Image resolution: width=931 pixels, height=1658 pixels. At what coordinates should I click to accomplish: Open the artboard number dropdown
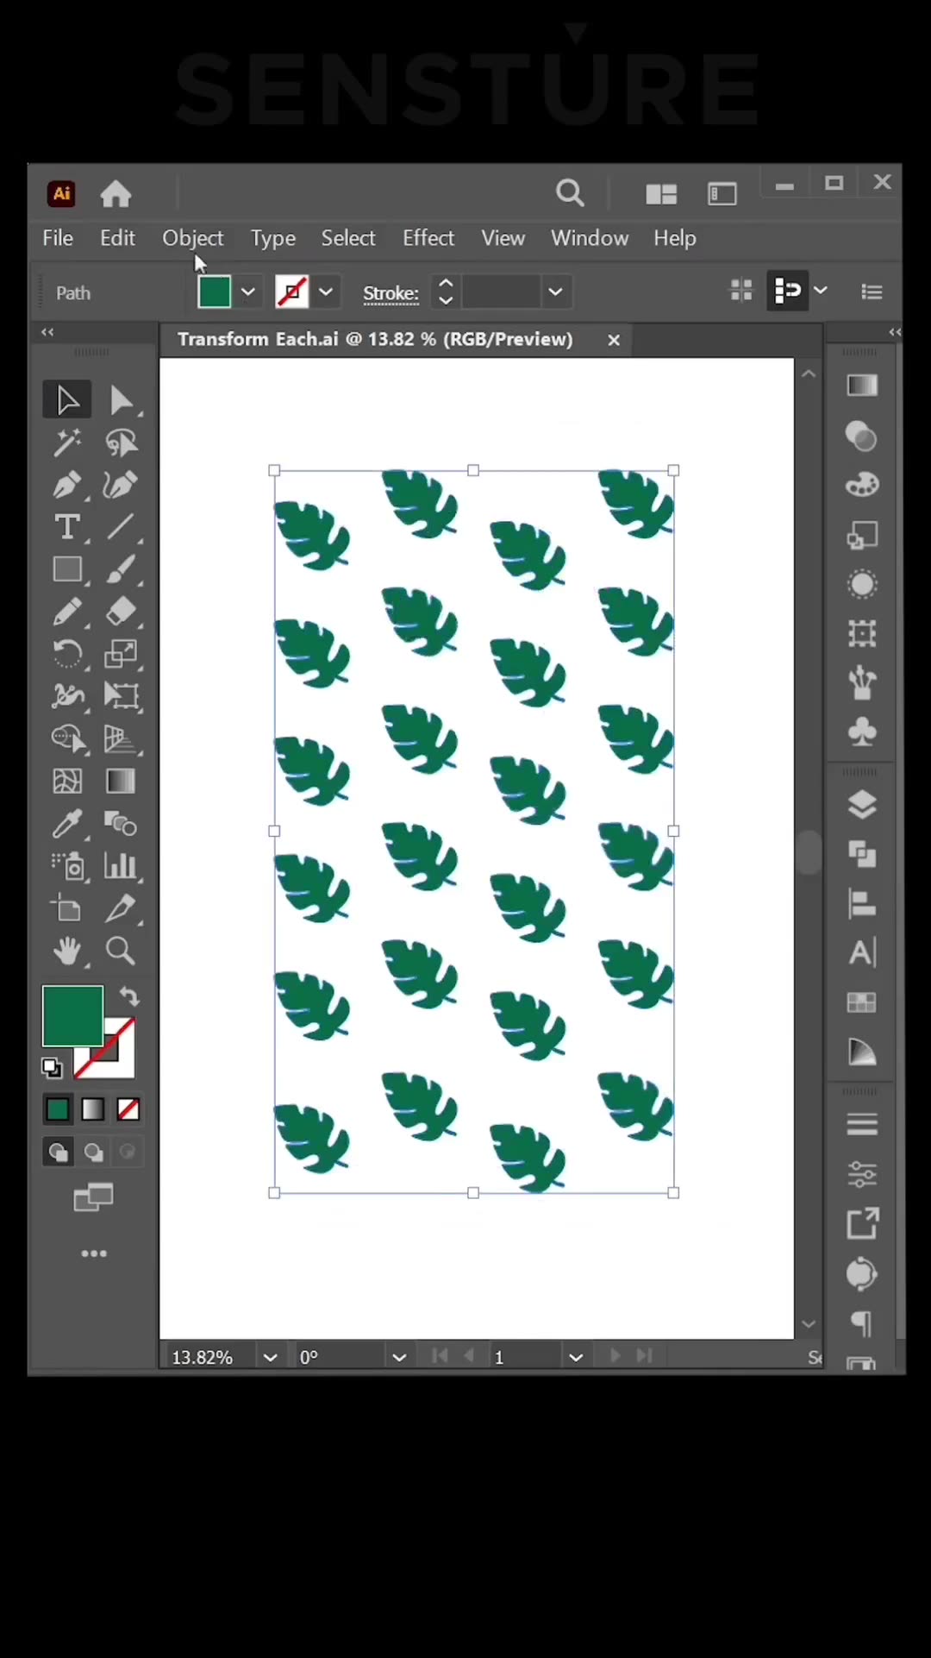576,1357
